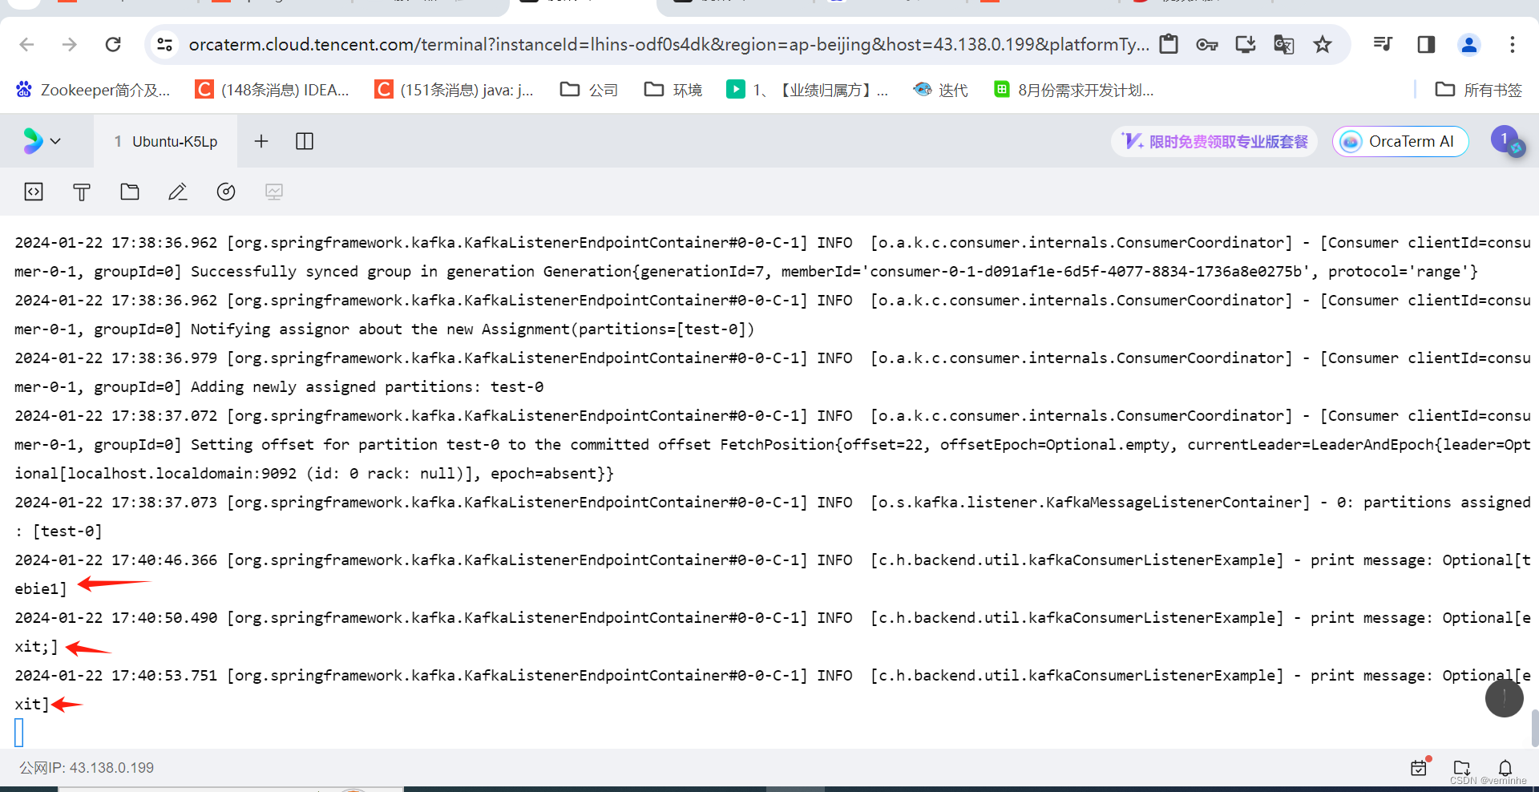Click the pen edit icon in terminal toolbar
The width and height of the screenshot is (1539, 792).
pyautogui.click(x=177, y=192)
